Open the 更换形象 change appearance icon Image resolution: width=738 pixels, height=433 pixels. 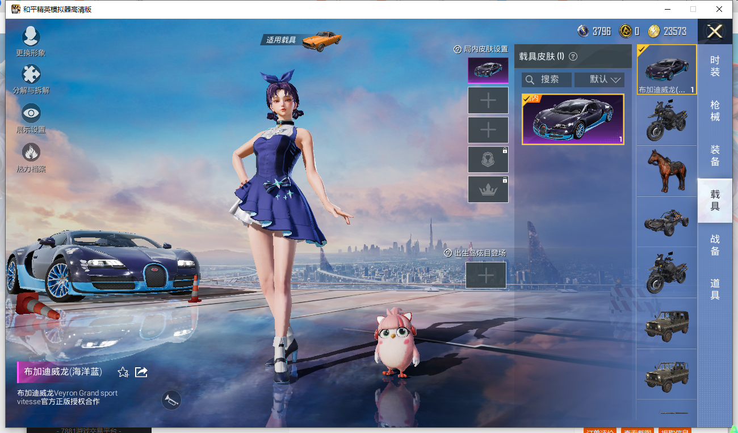(31, 36)
